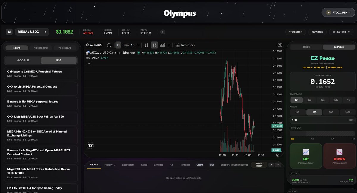
Task: Click the green market status dot
Action: point(138,53)
